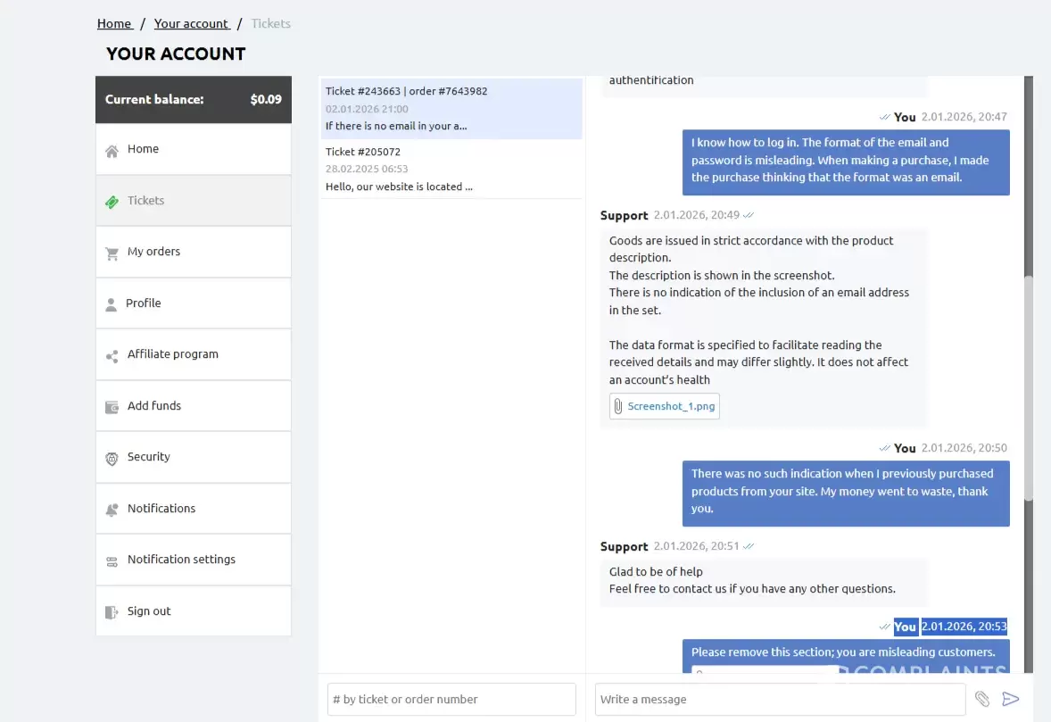The height and width of the screenshot is (722, 1051).
Task: Send message with paper plane icon
Action: 1010,700
